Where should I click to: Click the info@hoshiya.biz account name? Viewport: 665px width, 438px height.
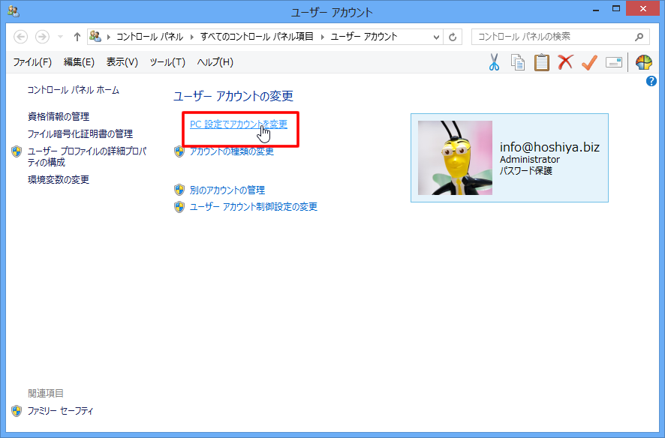(549, 147)
